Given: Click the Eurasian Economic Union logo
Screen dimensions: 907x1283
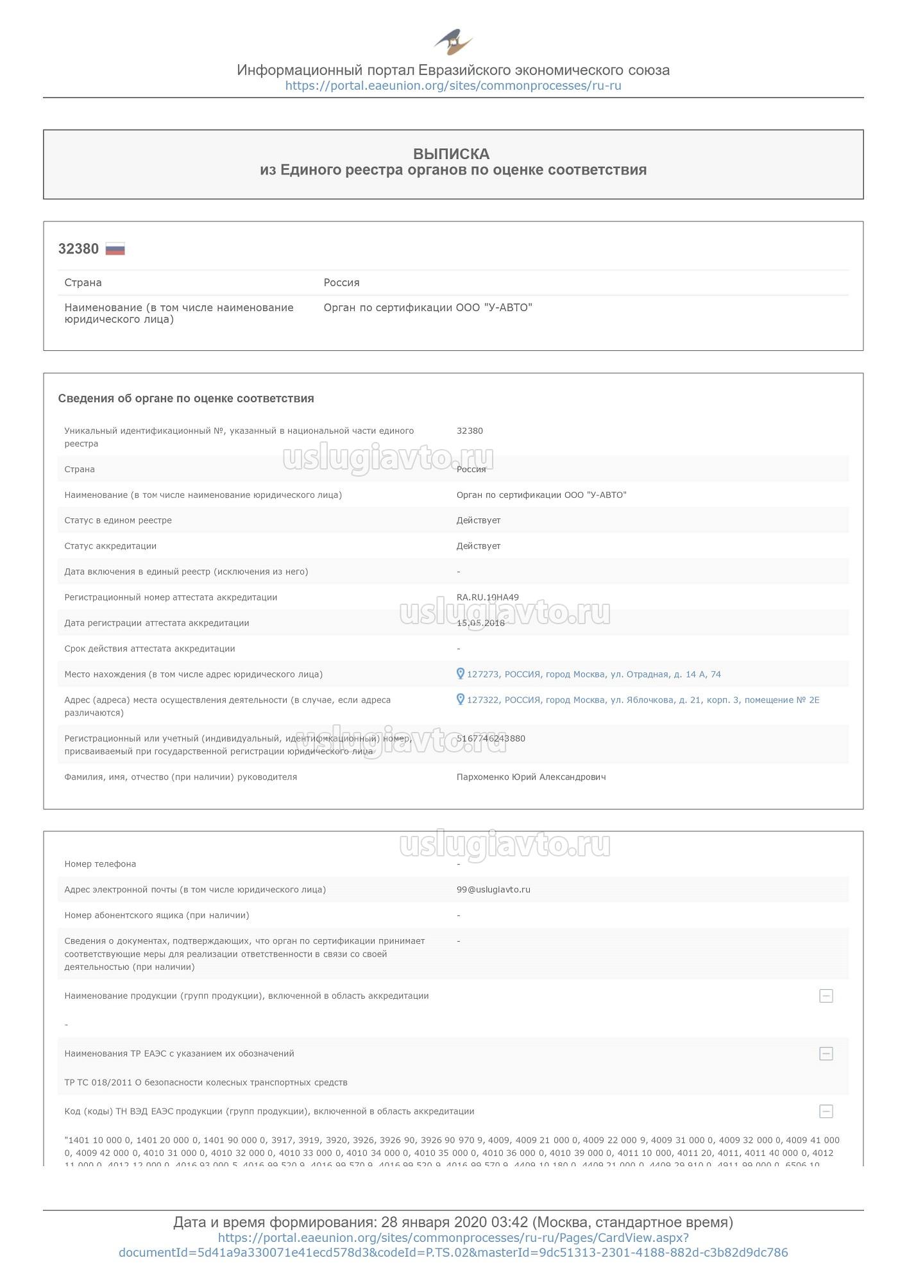Looking at the screenshot, I should point(453,42).
